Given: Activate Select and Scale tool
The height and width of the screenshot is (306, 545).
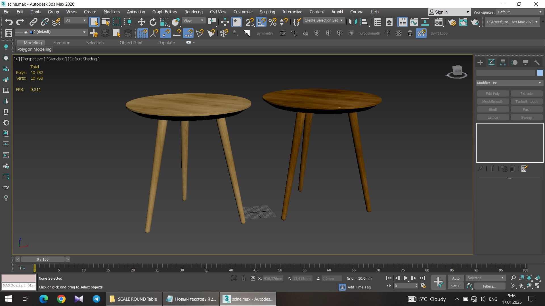Looking at the screenshot, I should pos(164,22).
